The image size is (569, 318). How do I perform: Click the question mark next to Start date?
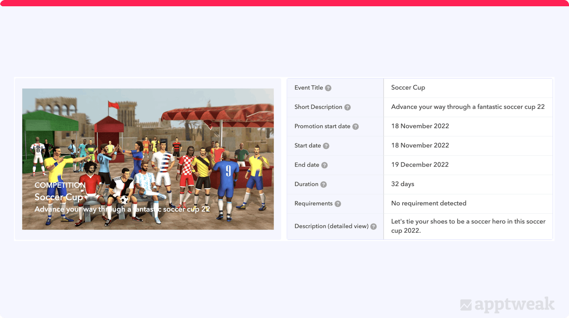point(326,146)
